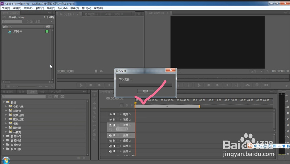
Task: Open the 素材(C) menu
Action: 39,8
